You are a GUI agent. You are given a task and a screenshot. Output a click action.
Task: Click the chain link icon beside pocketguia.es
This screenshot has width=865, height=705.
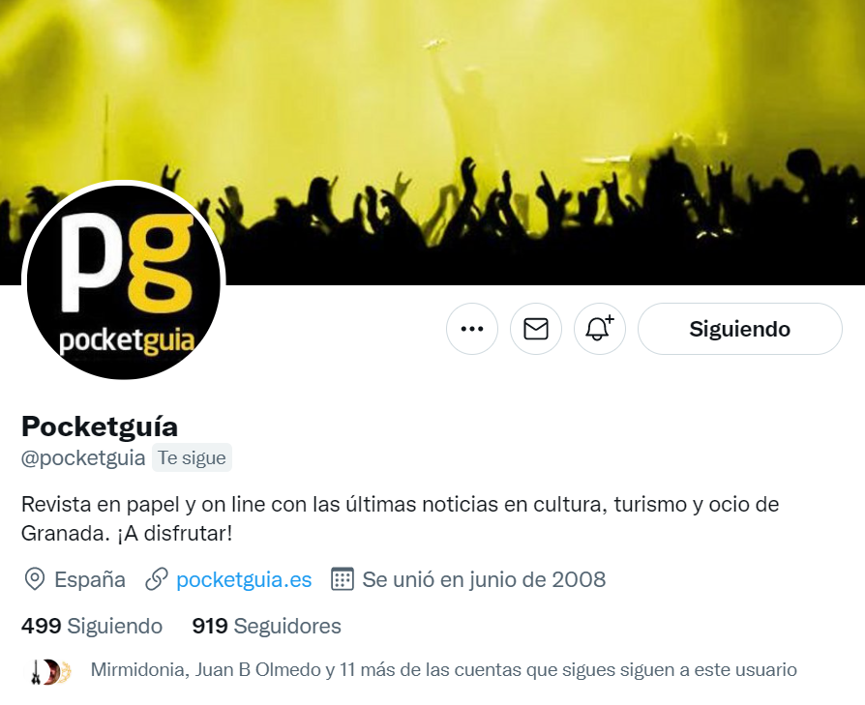[157, 580]
